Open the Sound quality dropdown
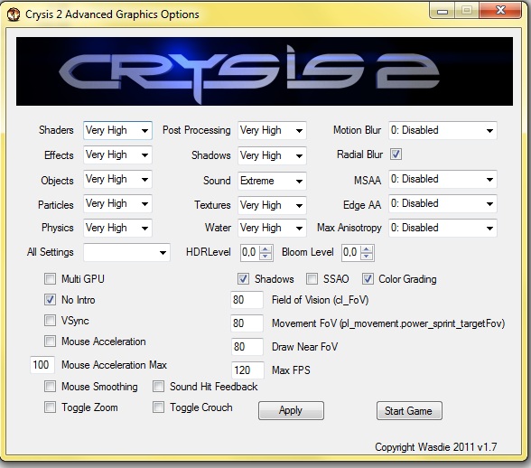Image resolution: width=531 pixels, height=468 pixels. tap(272, 181)
